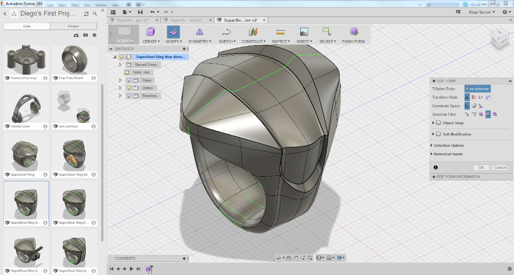Click the Finish Form icon

click(353, 32)
